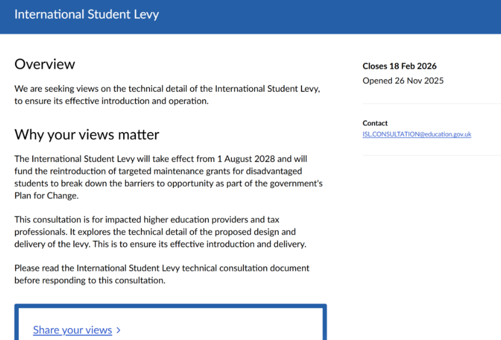Click the Opened 26 Nov 2025 date
Screen dimensions: 501x340
(x=403, y=81)
